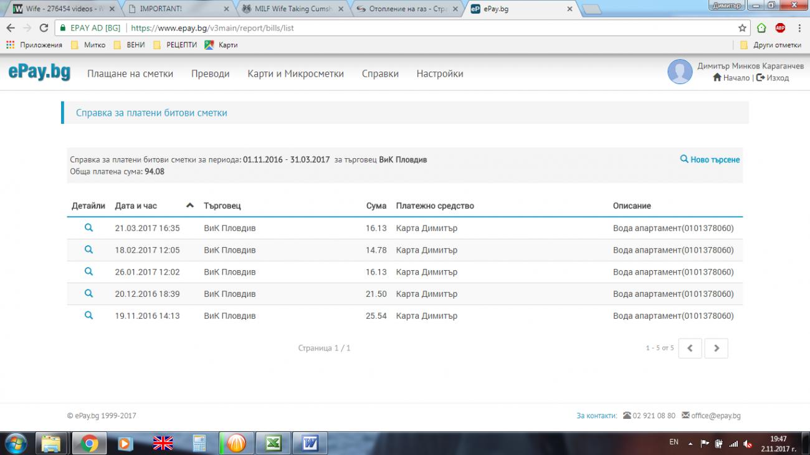Open details for payment dated 19.11.2016 14:13

point(88,315)
